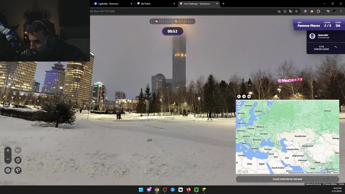This screenshot has width=345, height=194.
Task: Open Firefox from the taskbar
Action: [x=188, y=190]
